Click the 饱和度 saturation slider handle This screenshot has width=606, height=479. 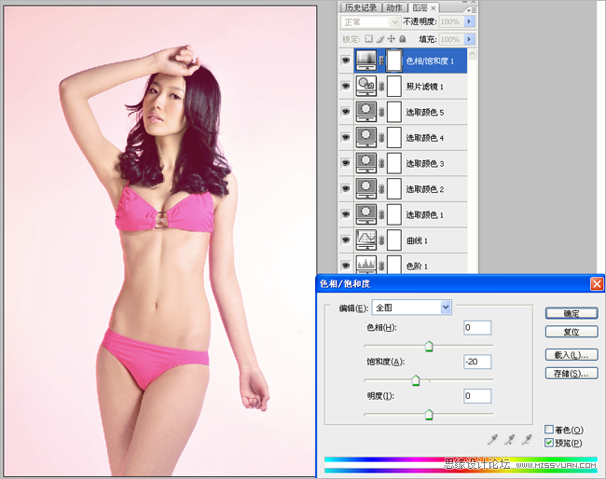(x=416, y=380)
